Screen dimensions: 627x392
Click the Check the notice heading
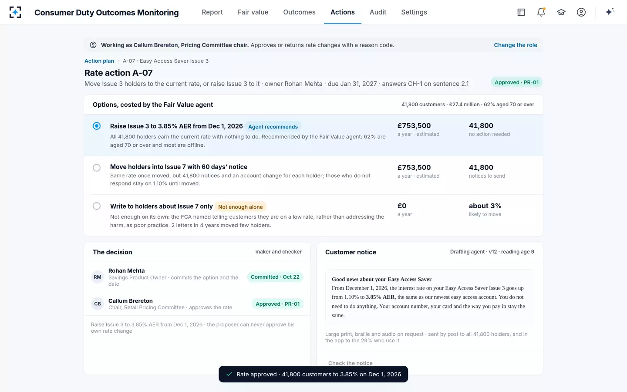(x=351, y=363)
